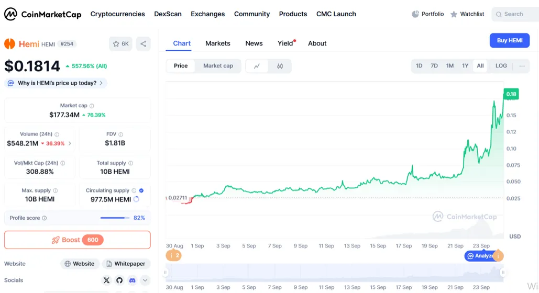Viewport: 539px width, 293px height.
Task: Expand 'Why is HEMI's price up today?'
Action: click(x=56, y=83)
